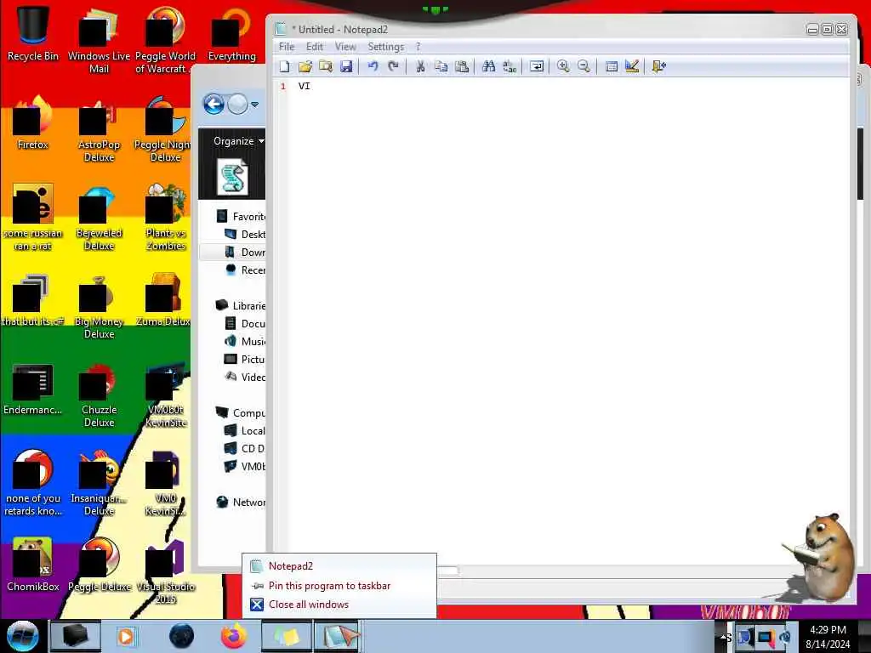Paste clipboard using the toolbar Paste icon

pyautogui.click(x=462, y=66)
